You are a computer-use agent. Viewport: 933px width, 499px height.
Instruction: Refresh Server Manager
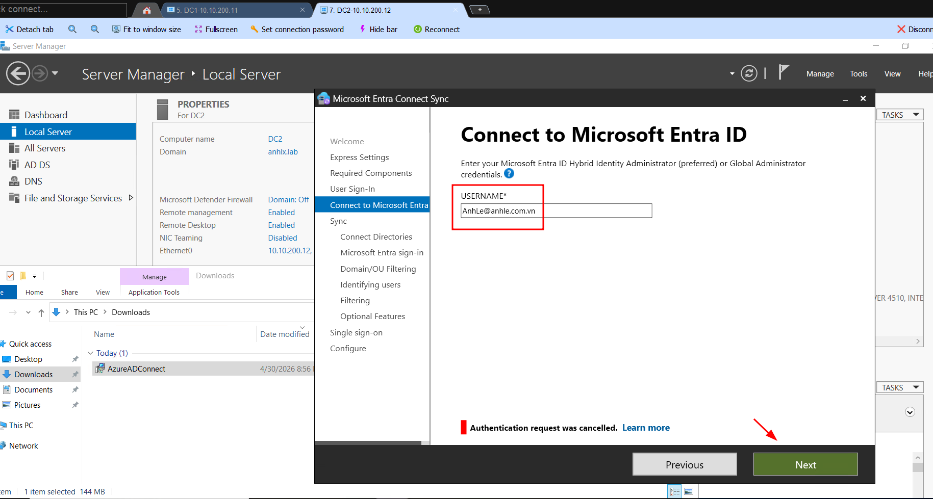click(749, 73)
